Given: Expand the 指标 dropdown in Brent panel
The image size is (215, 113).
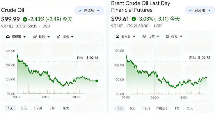Looking at the screenshot, I should (x=181, y=36).
